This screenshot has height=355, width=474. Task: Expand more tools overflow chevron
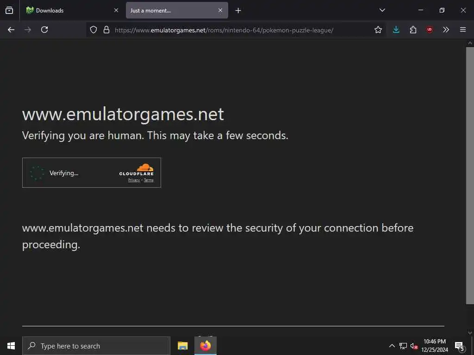click(x=446, y=30)
